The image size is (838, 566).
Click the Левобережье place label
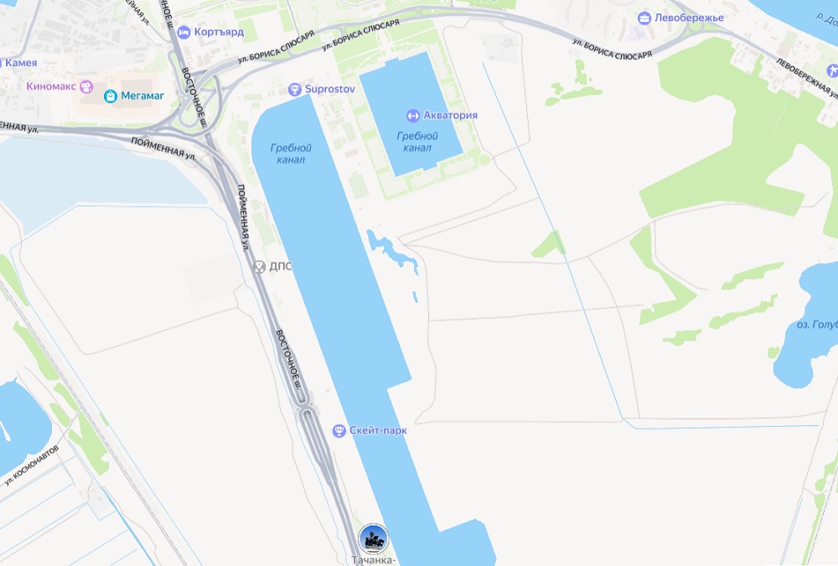coord(689,18)
